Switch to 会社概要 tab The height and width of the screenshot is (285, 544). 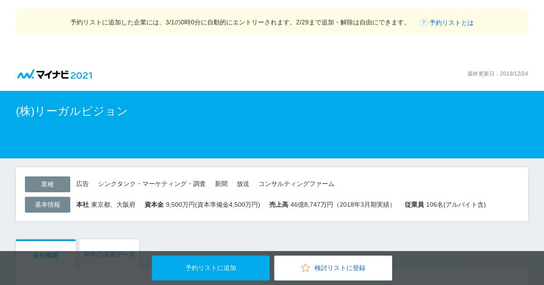(46, 255)
